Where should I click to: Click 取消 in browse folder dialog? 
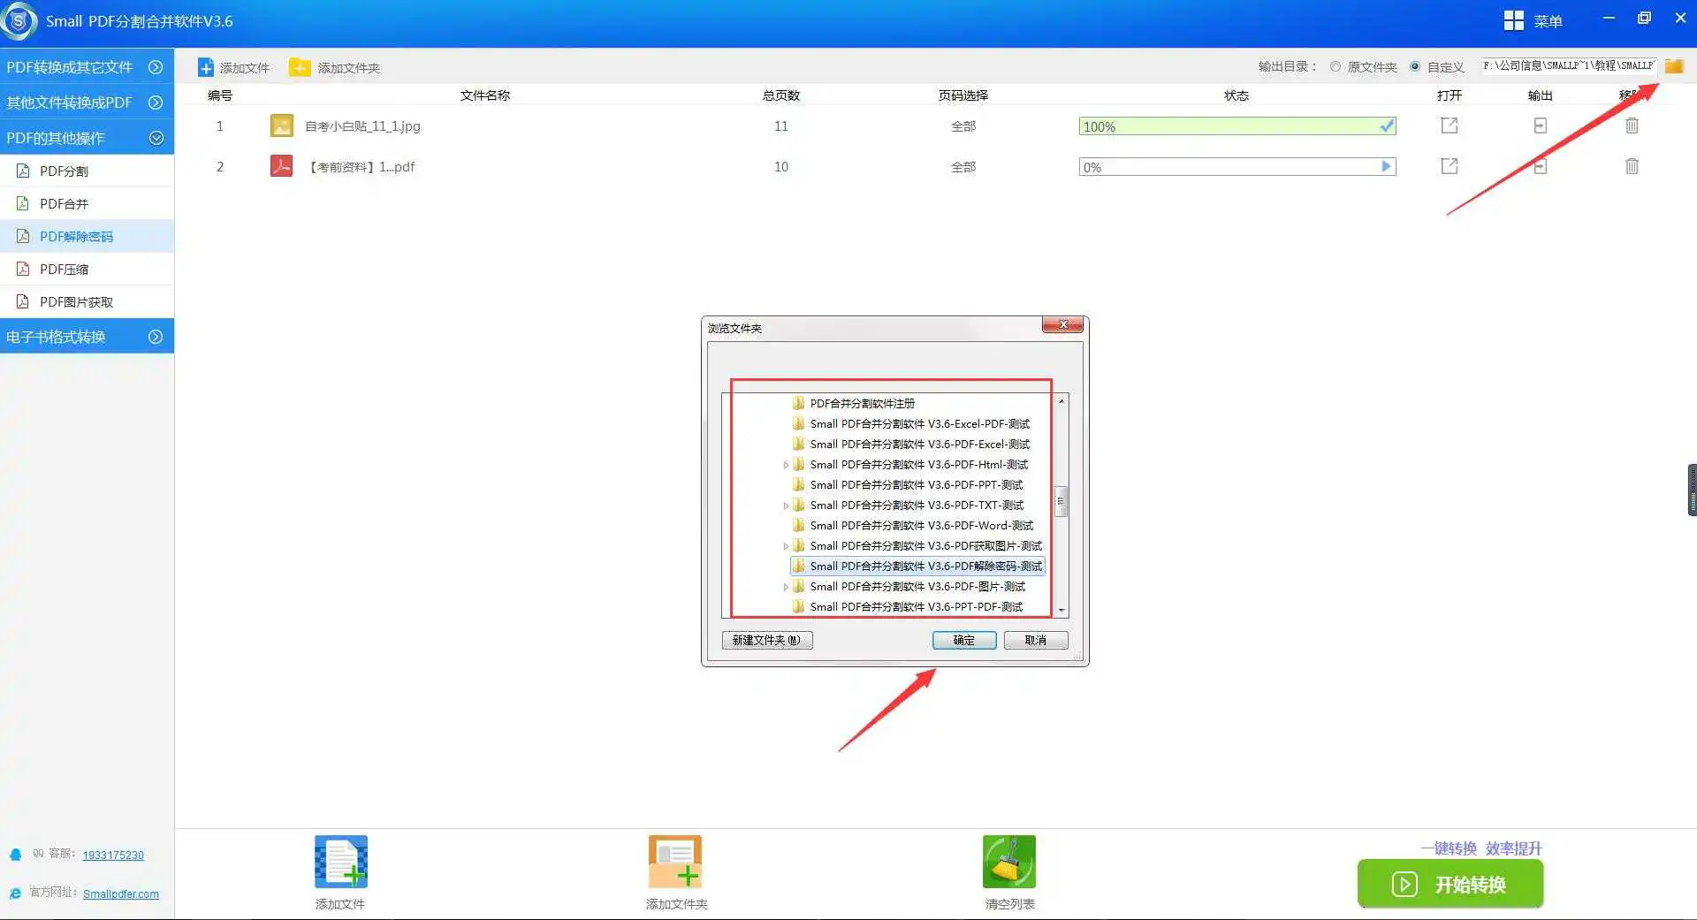pyautogui.click(x=1036, y=640)
